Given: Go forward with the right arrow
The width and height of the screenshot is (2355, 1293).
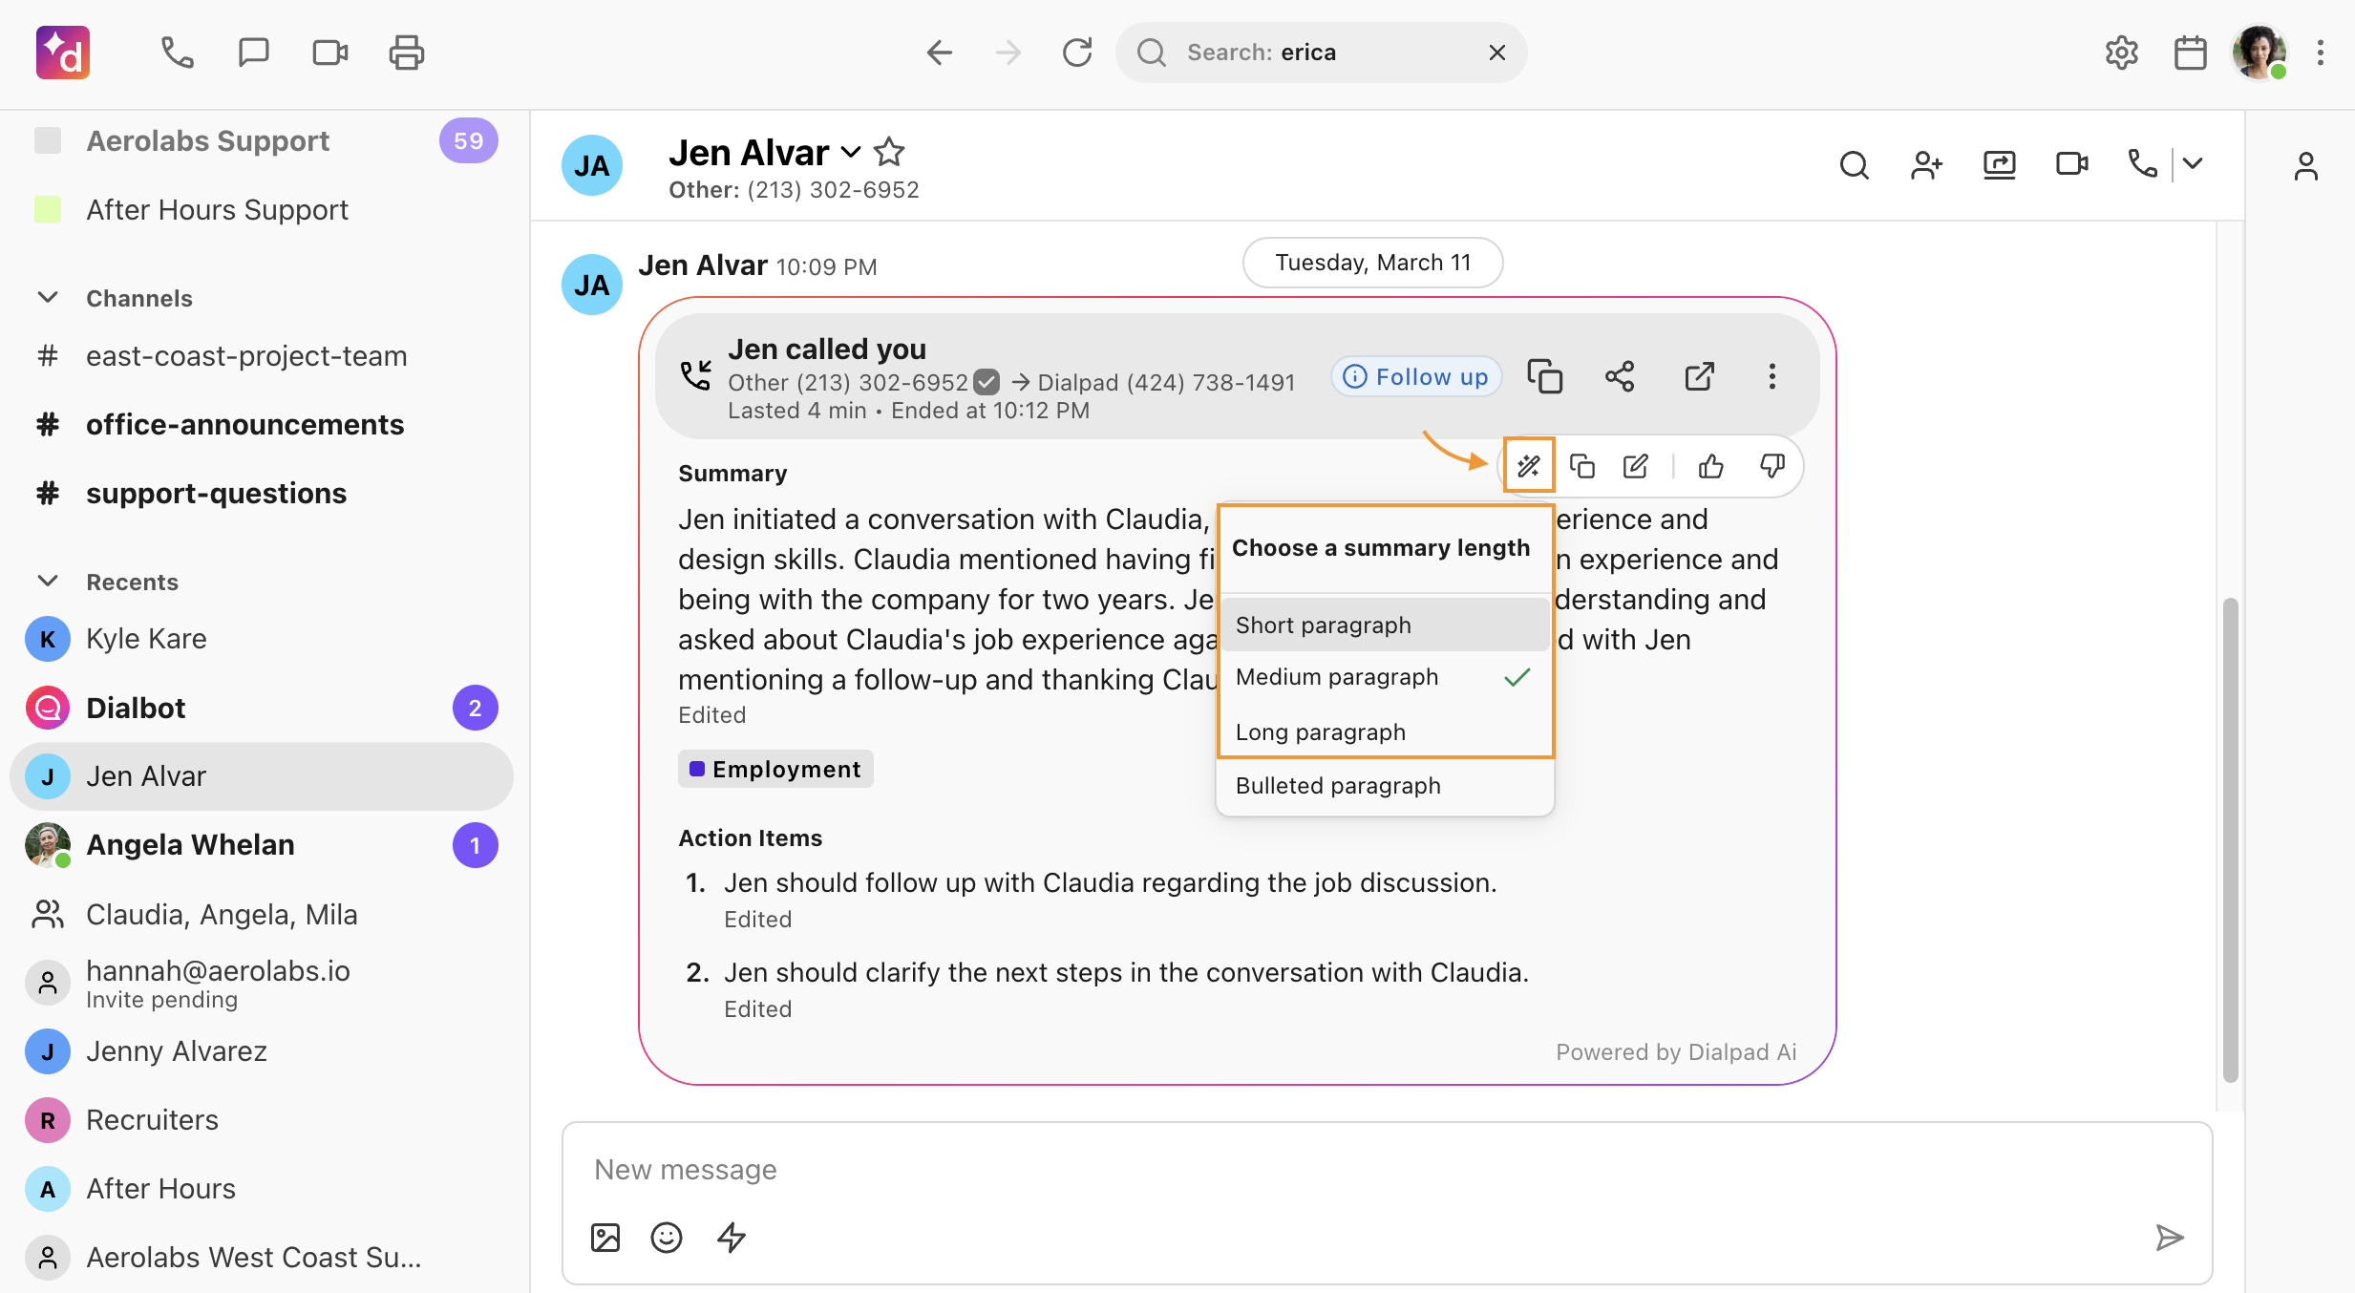Looking at the screenshot, I should click(x=1008, y=53).
